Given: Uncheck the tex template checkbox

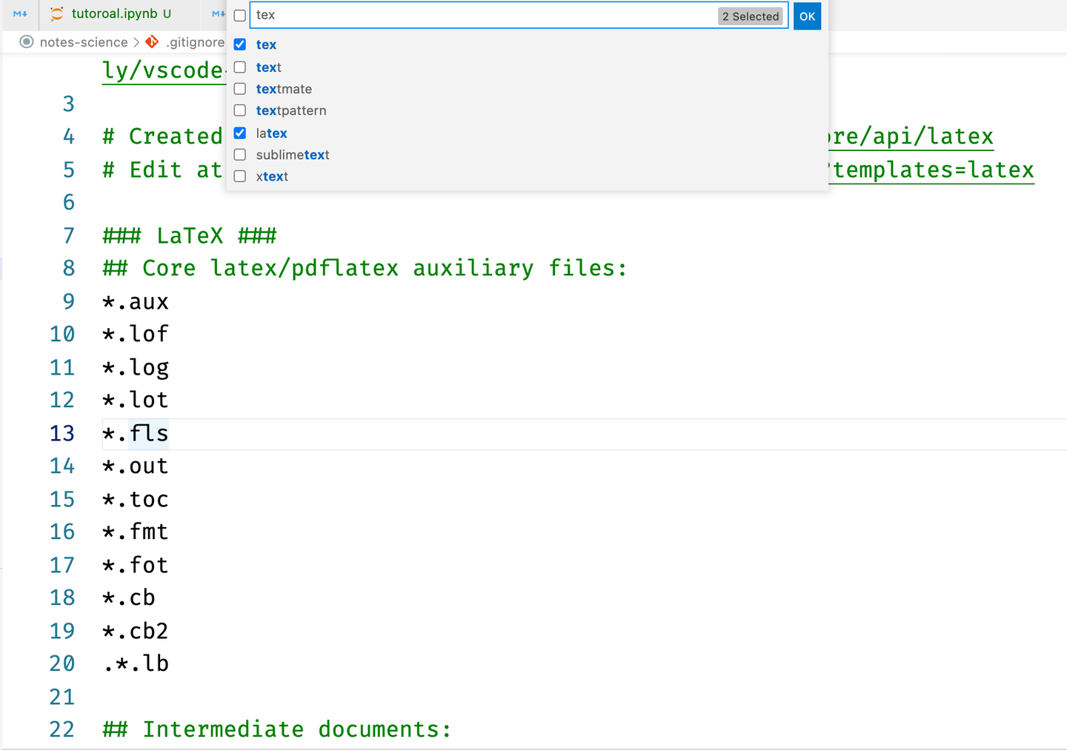Looking at the screenshot, I should [240, 44].
